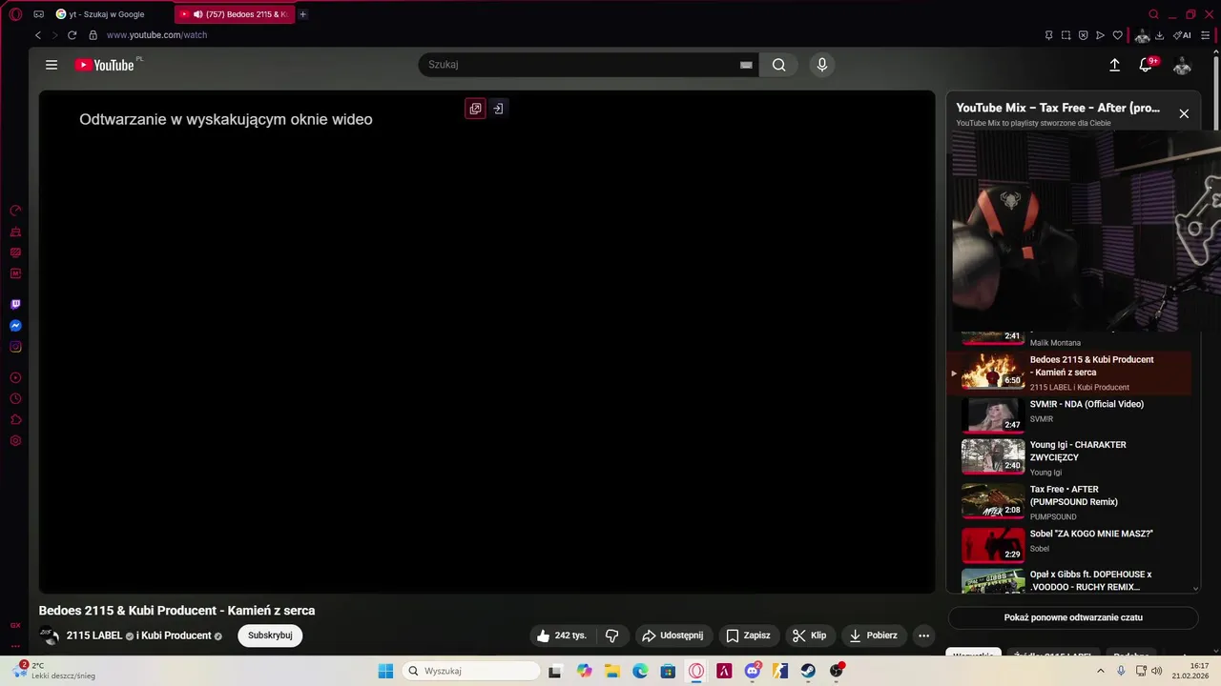The width and height of the screenshot is (1221, 686).
Task: Create a clip with the Klip button
Action: pyautogui.click(x=809, y=636)
